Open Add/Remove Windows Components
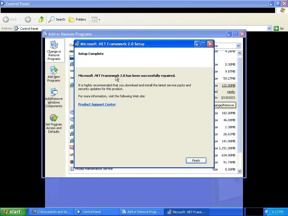This screenshot has width=288, height=216. [x=54, y=98]
